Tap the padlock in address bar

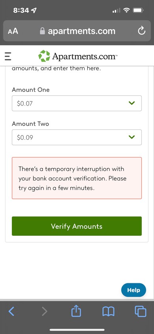tap(43, 31)
